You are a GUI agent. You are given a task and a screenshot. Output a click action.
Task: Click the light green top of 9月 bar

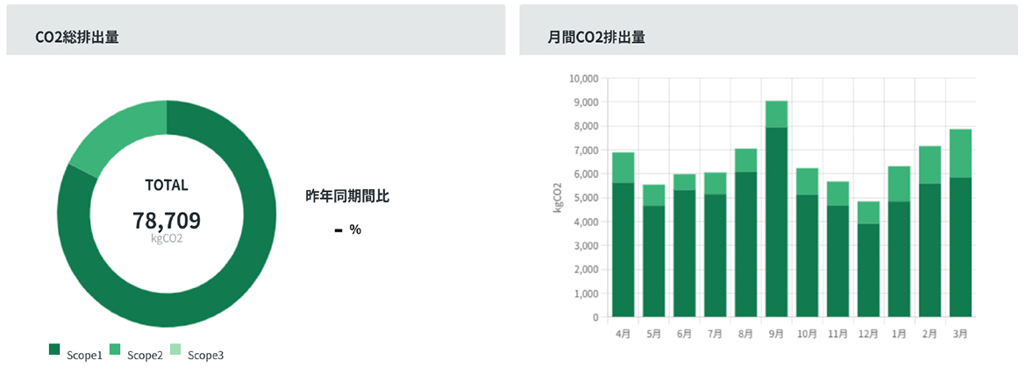[x=776, y=114]
